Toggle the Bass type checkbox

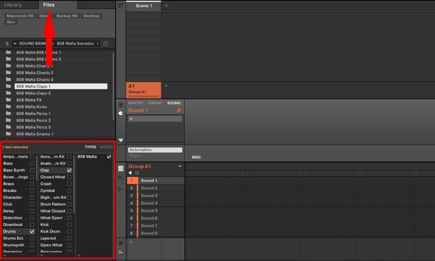[32, 163]
